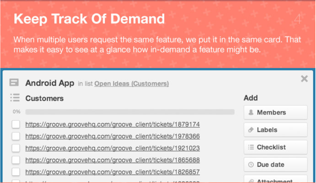Viewport: 316px width, 183px height.
Task: Click the tag icon in Labels button
Action: 251,130
